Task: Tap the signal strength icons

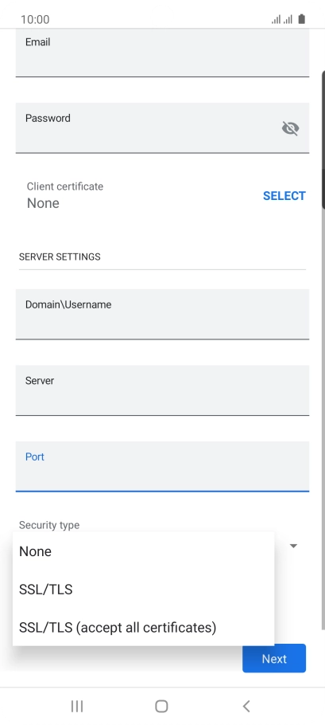Action: coord(282,19)
